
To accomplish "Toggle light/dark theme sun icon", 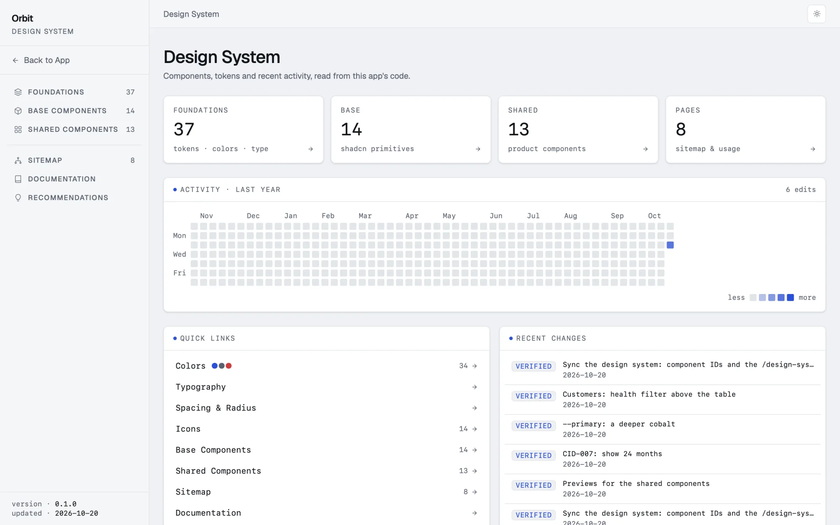I will (816, 14).
